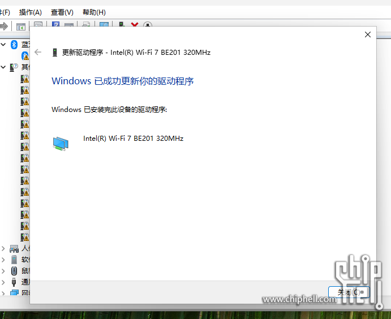The height and width of the screenshot is (319, 391).
Task: Click the device icon in the dialog title
Action: click(x=55, y=53)
